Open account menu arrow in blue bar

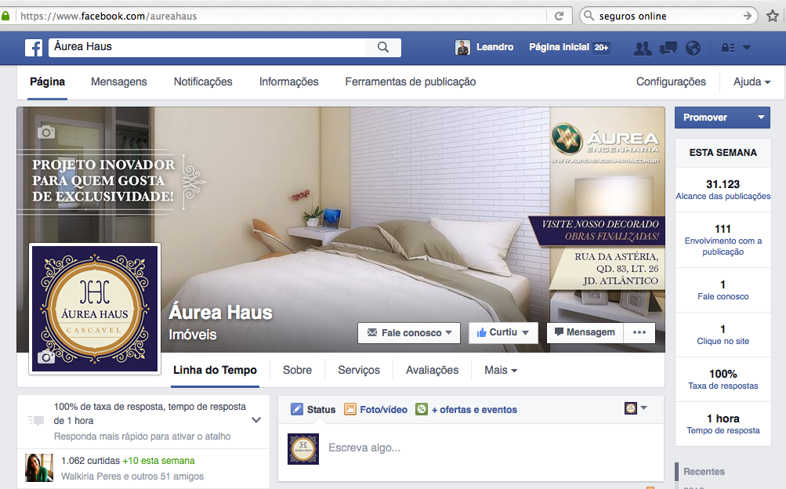coord(746,48)
